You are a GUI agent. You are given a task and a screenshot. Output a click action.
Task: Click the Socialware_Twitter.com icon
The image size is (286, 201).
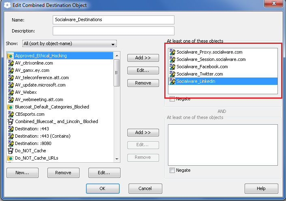(172, 74)
